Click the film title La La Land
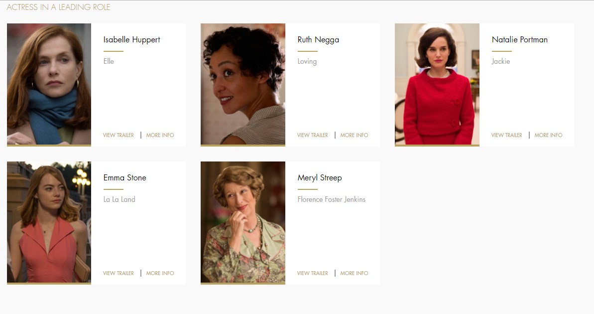 pyautogui.click(x=119, y=199)
